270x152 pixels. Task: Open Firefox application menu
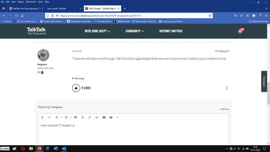click(266, 16)
